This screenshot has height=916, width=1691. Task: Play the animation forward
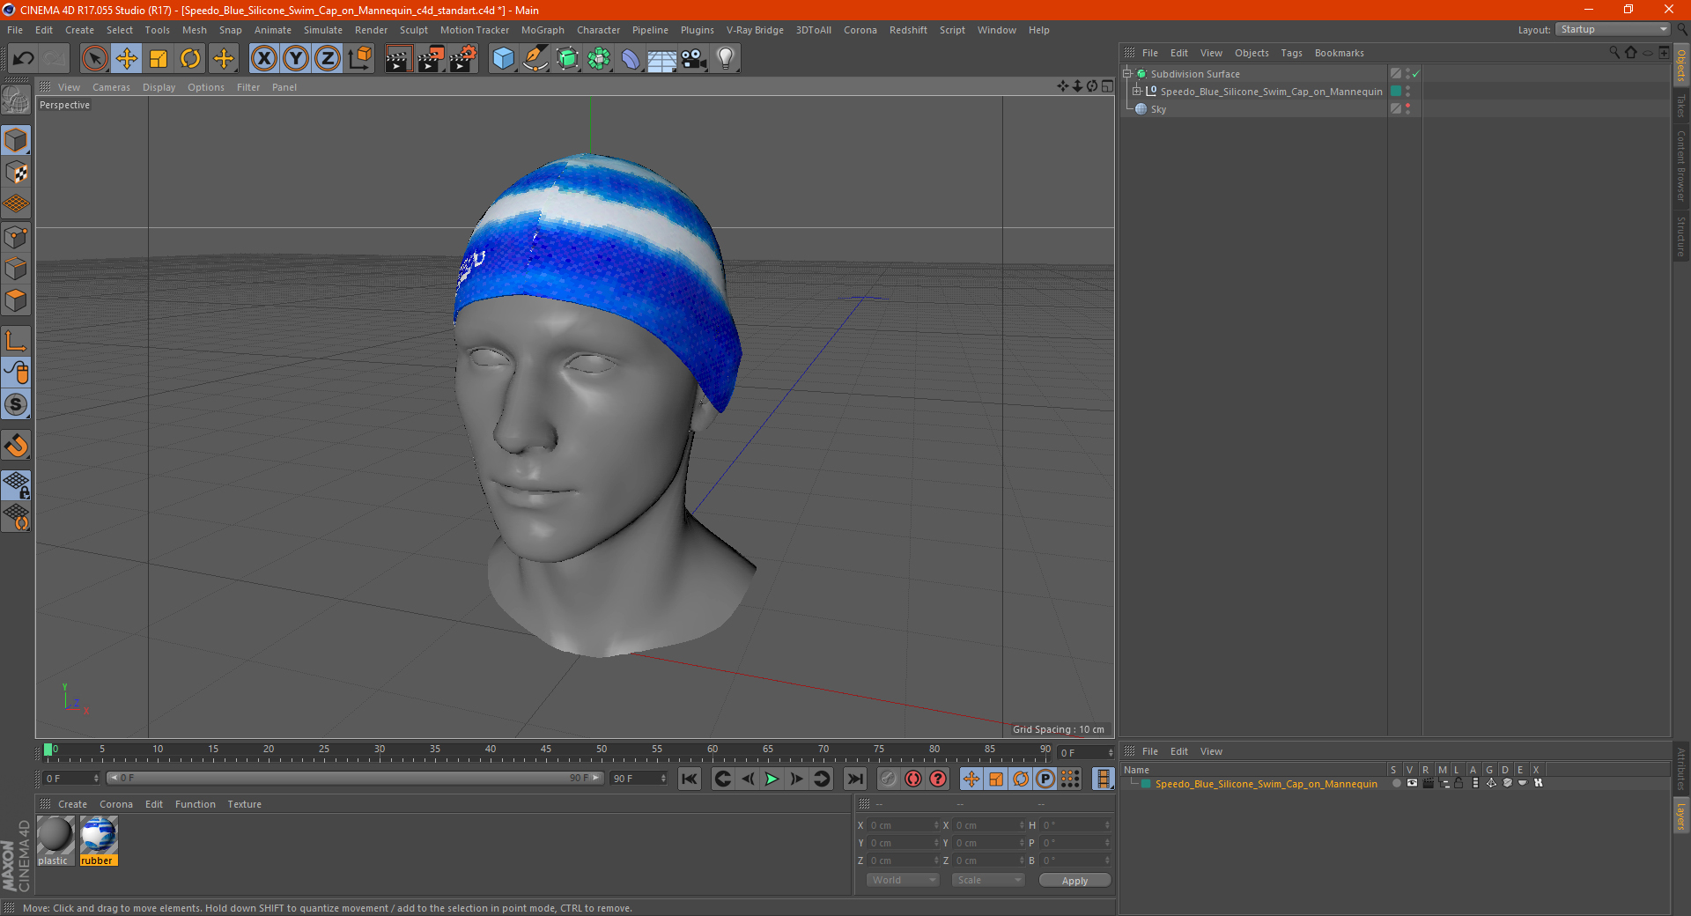coord(772,779)
